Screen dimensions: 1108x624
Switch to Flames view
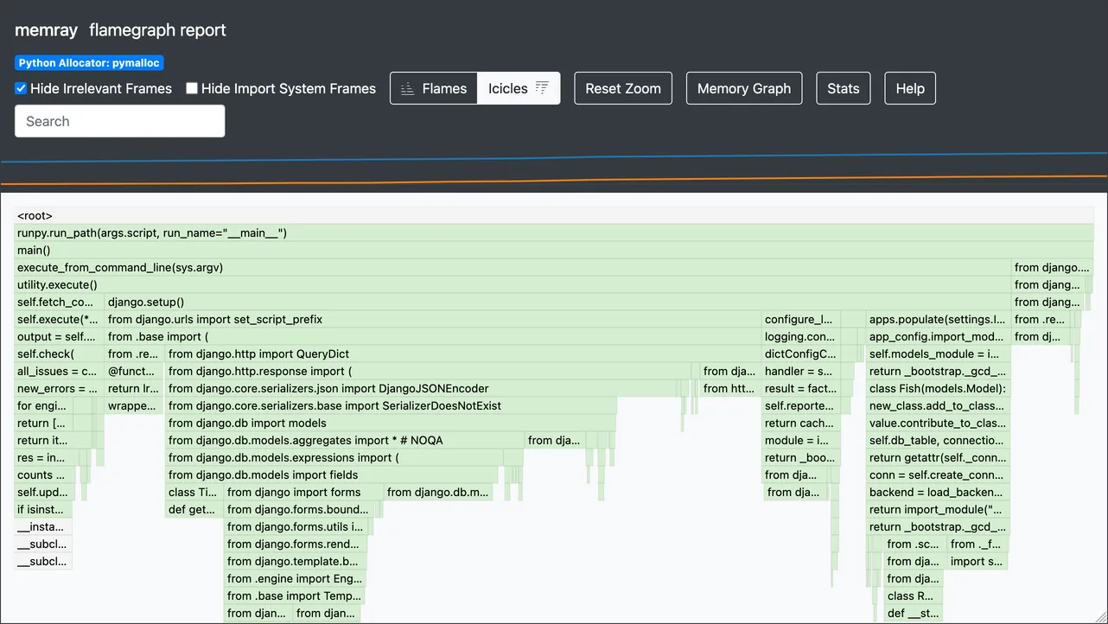tap(434, 88)
